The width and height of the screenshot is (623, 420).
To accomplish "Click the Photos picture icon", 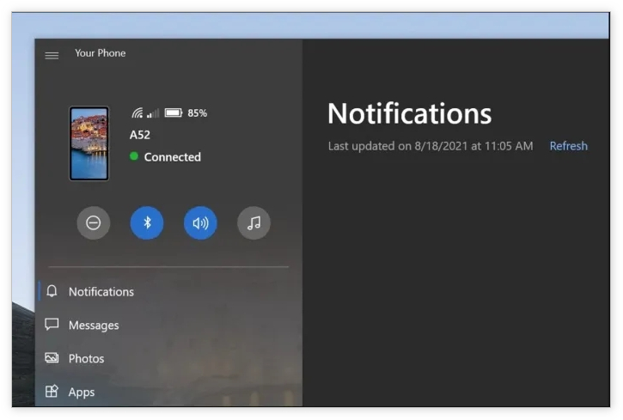I will pyautogui.click(x=52, y=358).
